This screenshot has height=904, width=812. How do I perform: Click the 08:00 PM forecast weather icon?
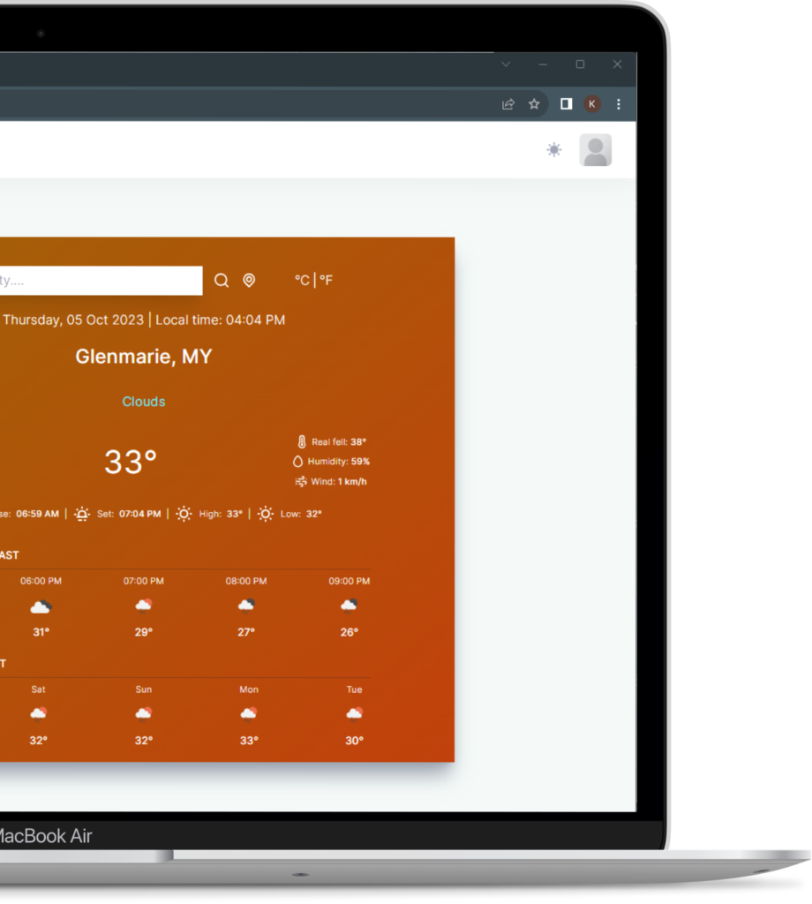coord(246,606)
